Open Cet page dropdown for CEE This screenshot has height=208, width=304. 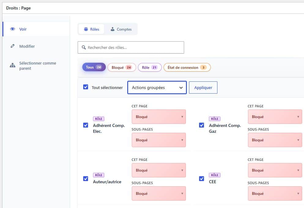point(275,170)
